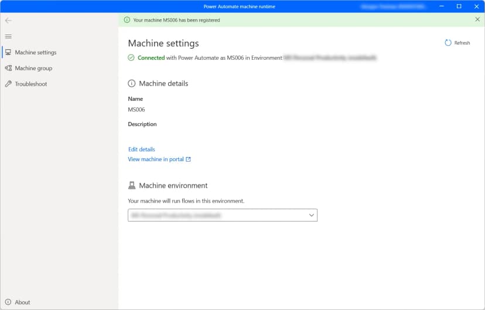Click the Machine settings monitor icon

pos(8,52)
